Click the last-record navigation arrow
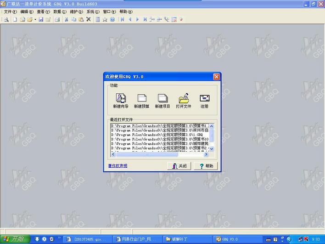The height and width of the screenshot is (244, 325). [x=145, y=19]
